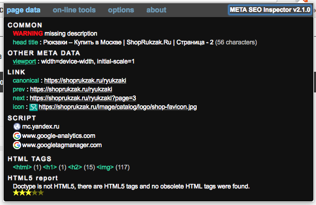Click the HTML5 report section heading
This screenshot has height=205, width=316.
click(33, 178)
